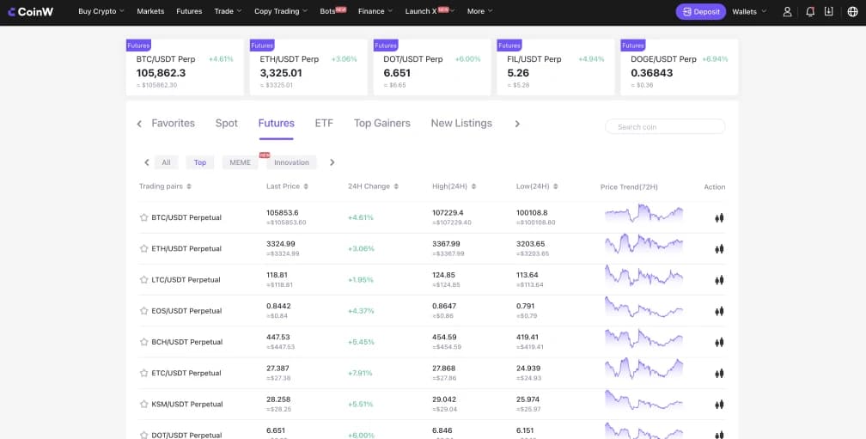Sort by High(24H) column arrows
This screenshot has height=439, width=866.
coord(474,186)
